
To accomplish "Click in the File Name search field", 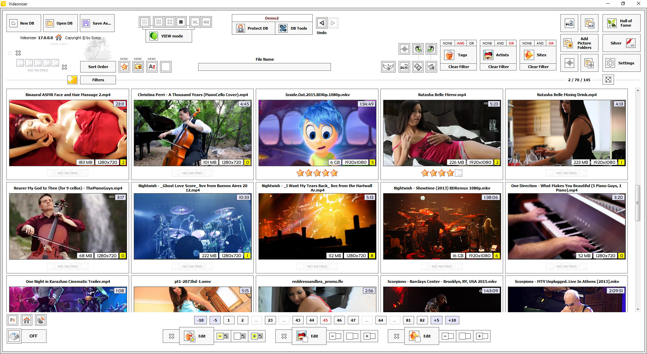I will (x=265, y=67).
